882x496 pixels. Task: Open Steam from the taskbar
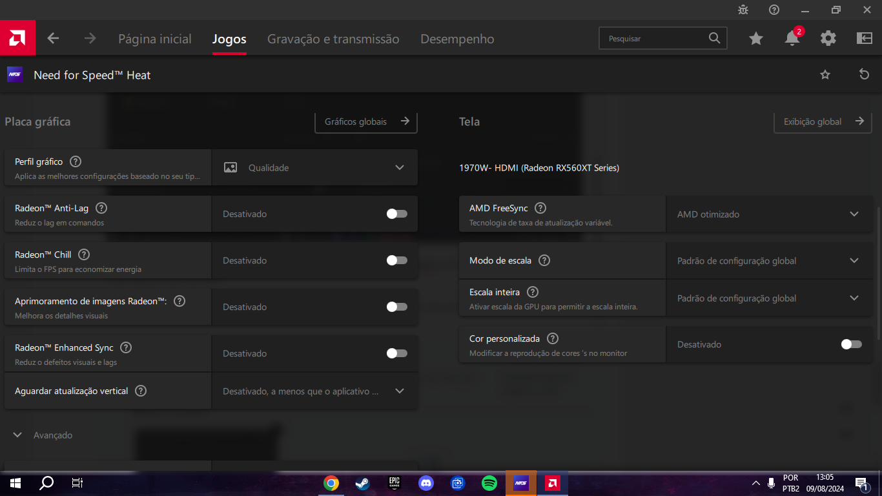363,483
